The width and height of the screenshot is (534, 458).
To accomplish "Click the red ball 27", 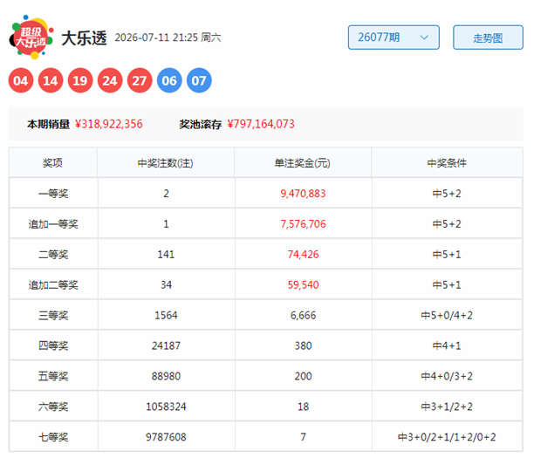I will click(x=140, y=81).
